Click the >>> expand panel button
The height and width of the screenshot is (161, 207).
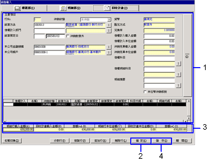pos(187,55)
